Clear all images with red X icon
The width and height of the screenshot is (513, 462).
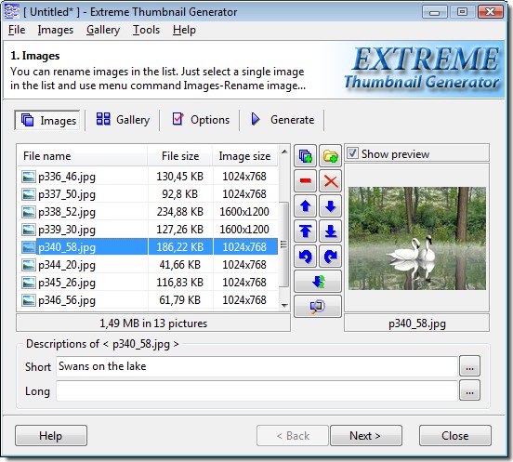331,180
